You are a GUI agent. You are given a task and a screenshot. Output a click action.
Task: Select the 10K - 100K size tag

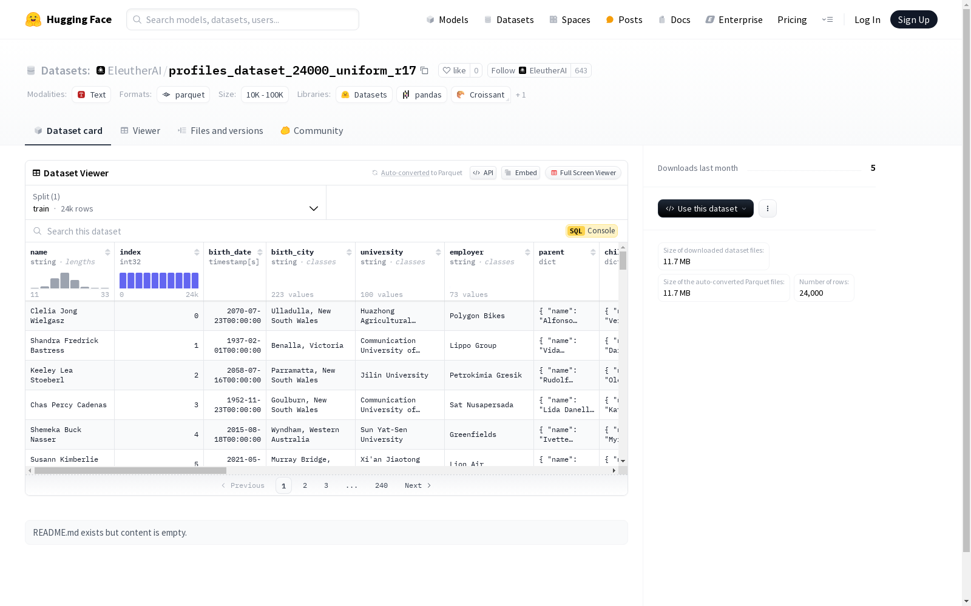click(x=265, y=95)
